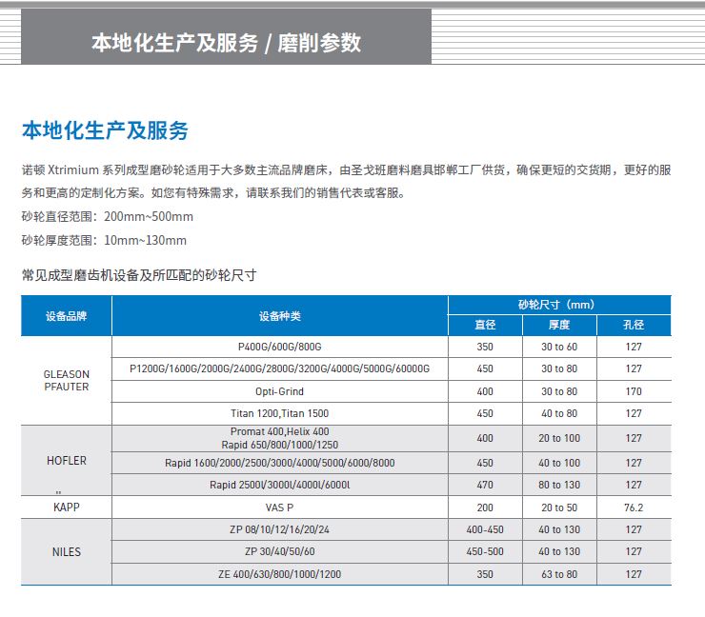Click the 设备种类 column header
Screen dimensions: 705x617
[279, 315]
